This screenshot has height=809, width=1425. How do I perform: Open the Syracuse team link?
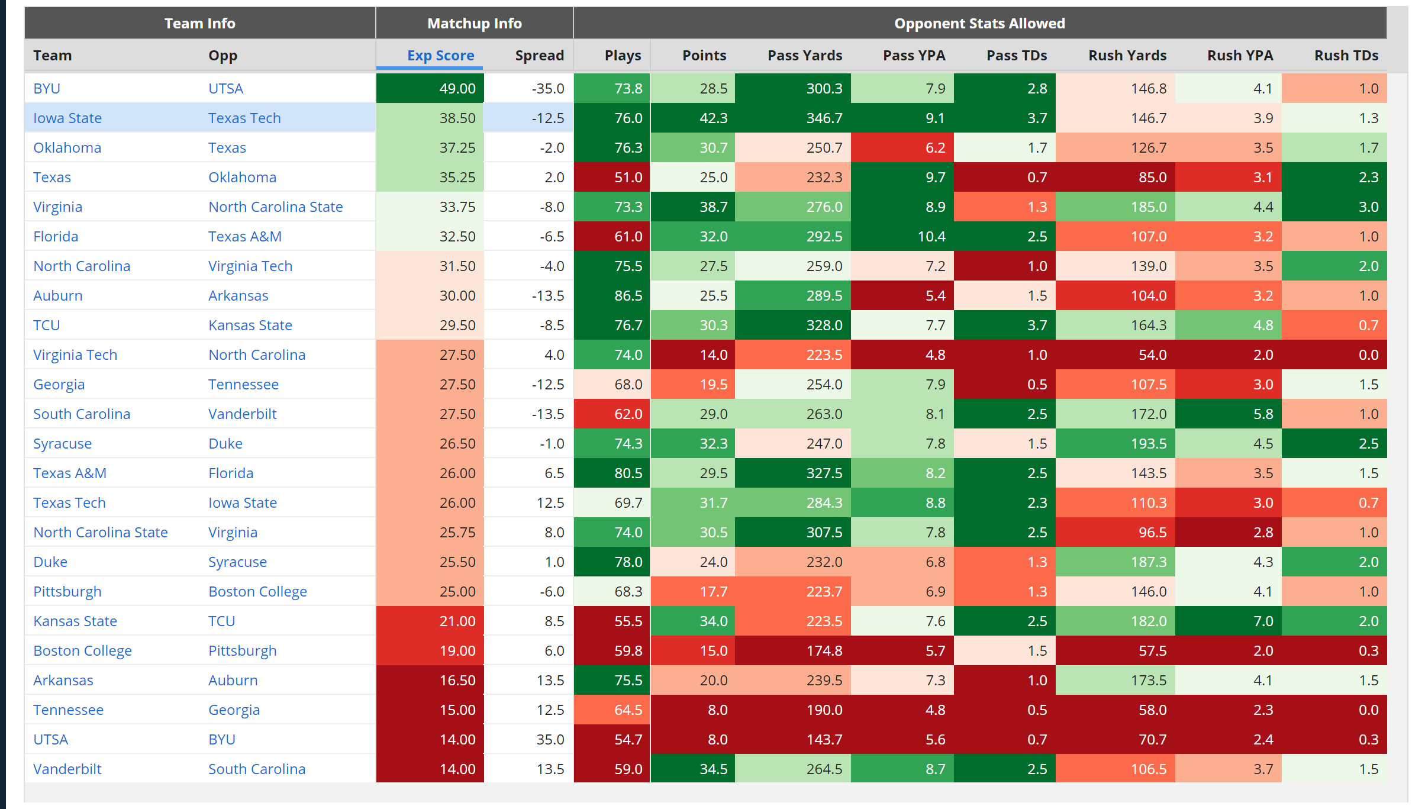[62, 443]
